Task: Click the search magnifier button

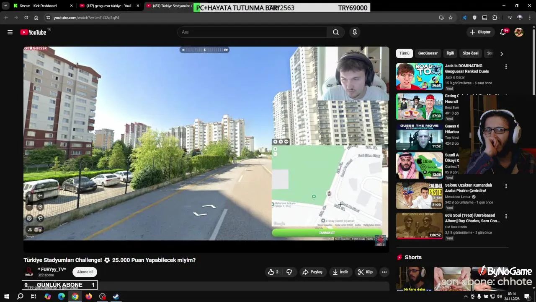Action: [336, 32]
